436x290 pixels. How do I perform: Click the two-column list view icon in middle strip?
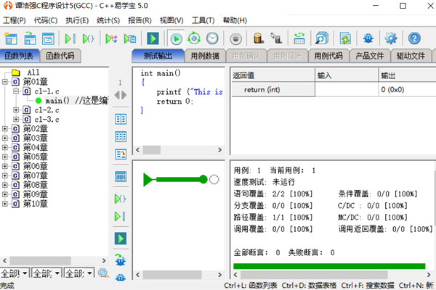121,119
